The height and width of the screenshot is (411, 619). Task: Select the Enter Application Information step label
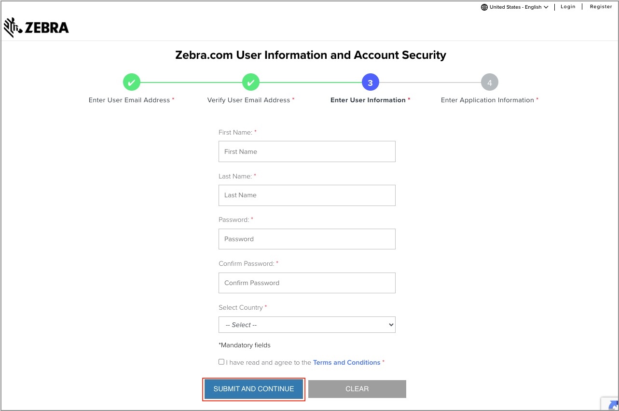pos(487,100)
